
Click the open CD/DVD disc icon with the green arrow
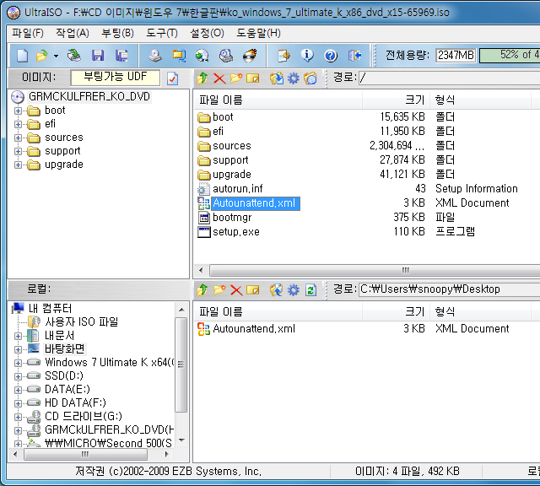point(73,55)
